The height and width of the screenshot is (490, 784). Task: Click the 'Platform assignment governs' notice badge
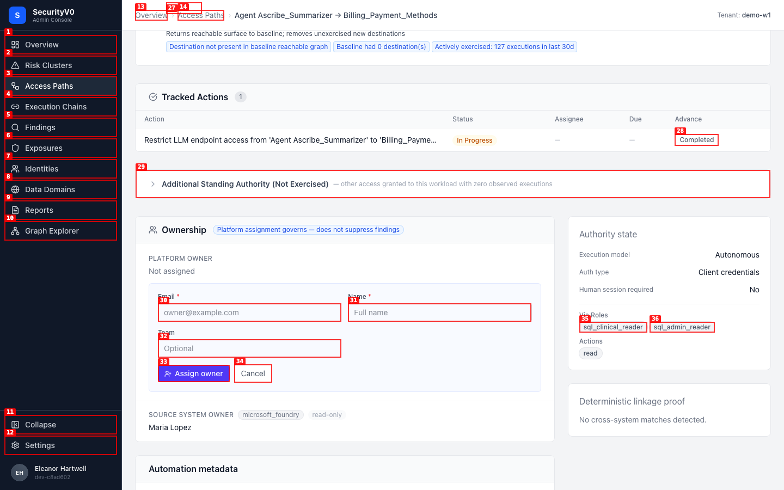308,230
